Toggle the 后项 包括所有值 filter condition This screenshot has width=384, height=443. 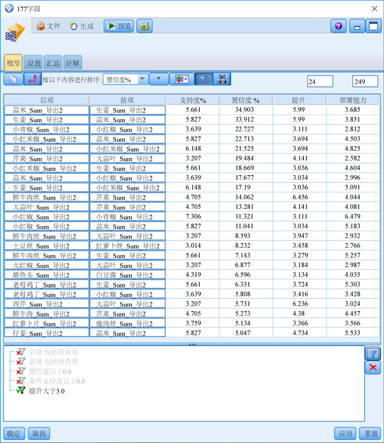(22, 352)
